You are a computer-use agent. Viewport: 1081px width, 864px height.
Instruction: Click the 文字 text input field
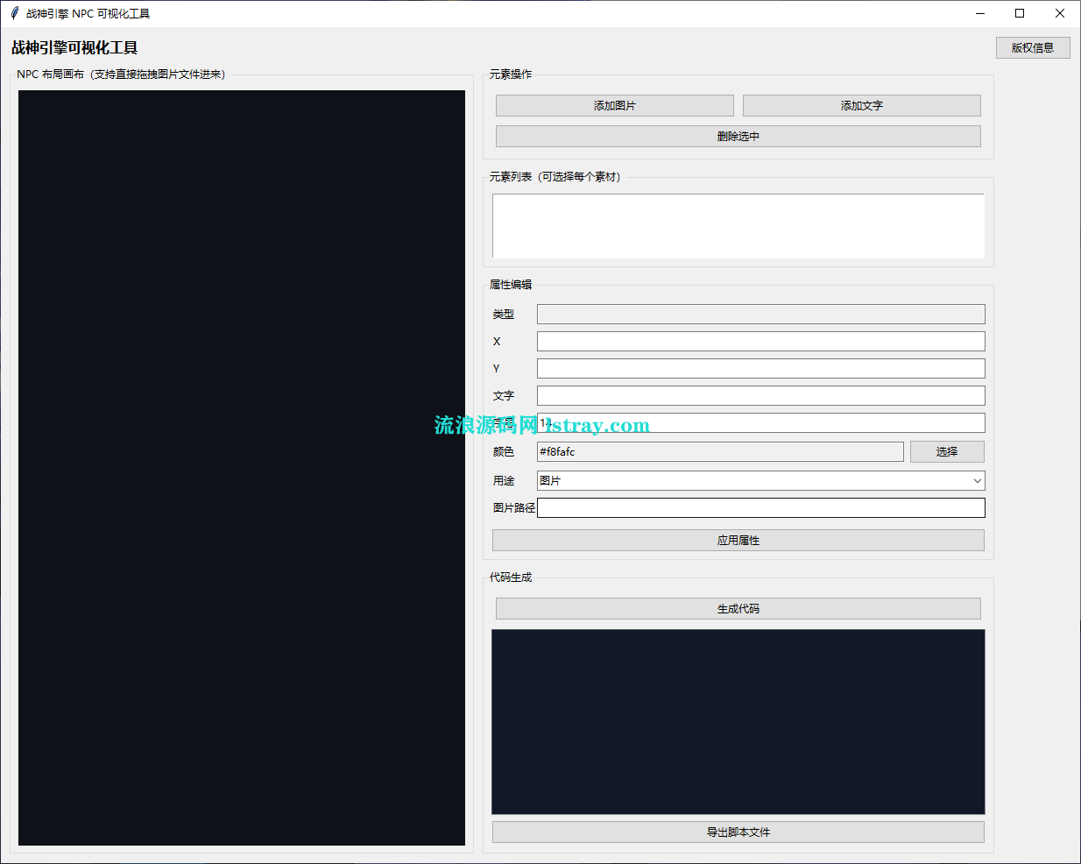pos(760,395)
